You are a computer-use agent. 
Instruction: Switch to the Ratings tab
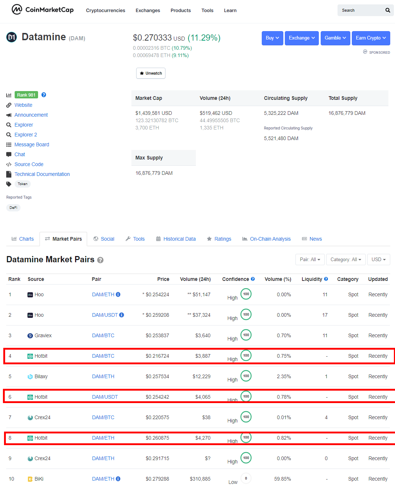219,239
